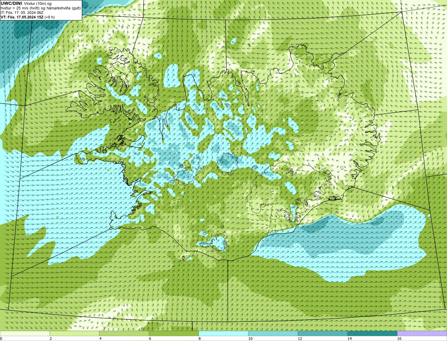Image resolution: width=447 pixels, height=341 pixels.
Task: Click the light cyan 8–10 m/s legend segment
Action: pyautogui.click(x=223, y=333)
